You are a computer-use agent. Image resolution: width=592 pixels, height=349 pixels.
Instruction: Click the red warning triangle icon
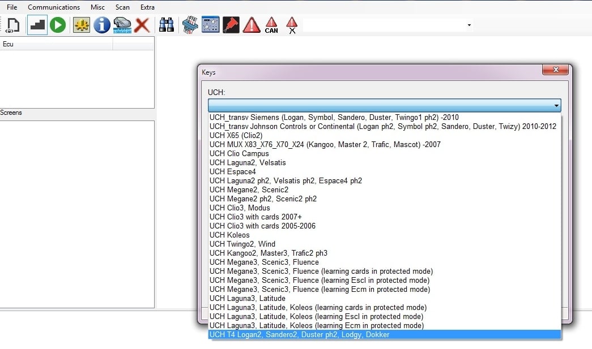[x=251, y=25]
